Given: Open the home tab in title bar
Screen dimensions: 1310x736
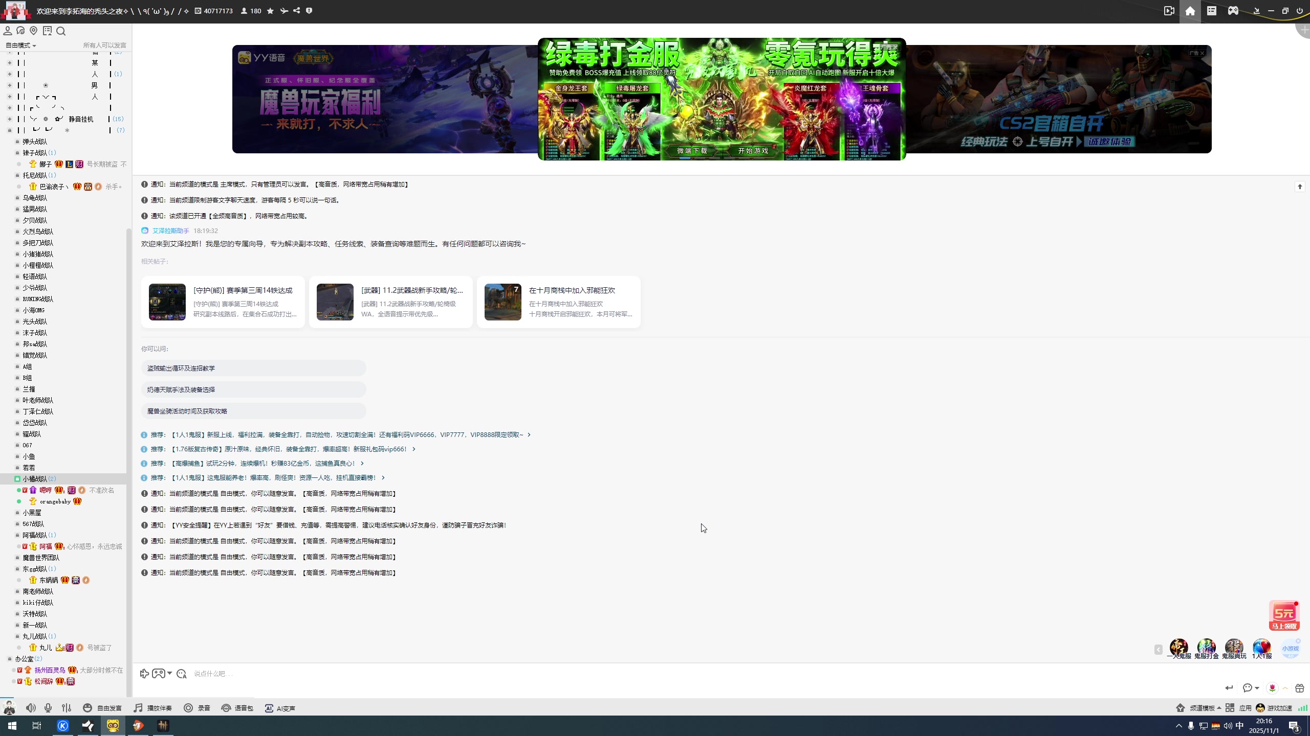Looking at the screenshot, I should pyautogui.click(x=1190, y=11).
